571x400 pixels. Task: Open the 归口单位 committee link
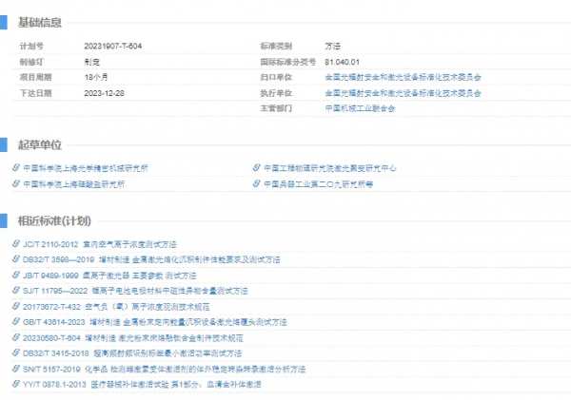[403, 77]
